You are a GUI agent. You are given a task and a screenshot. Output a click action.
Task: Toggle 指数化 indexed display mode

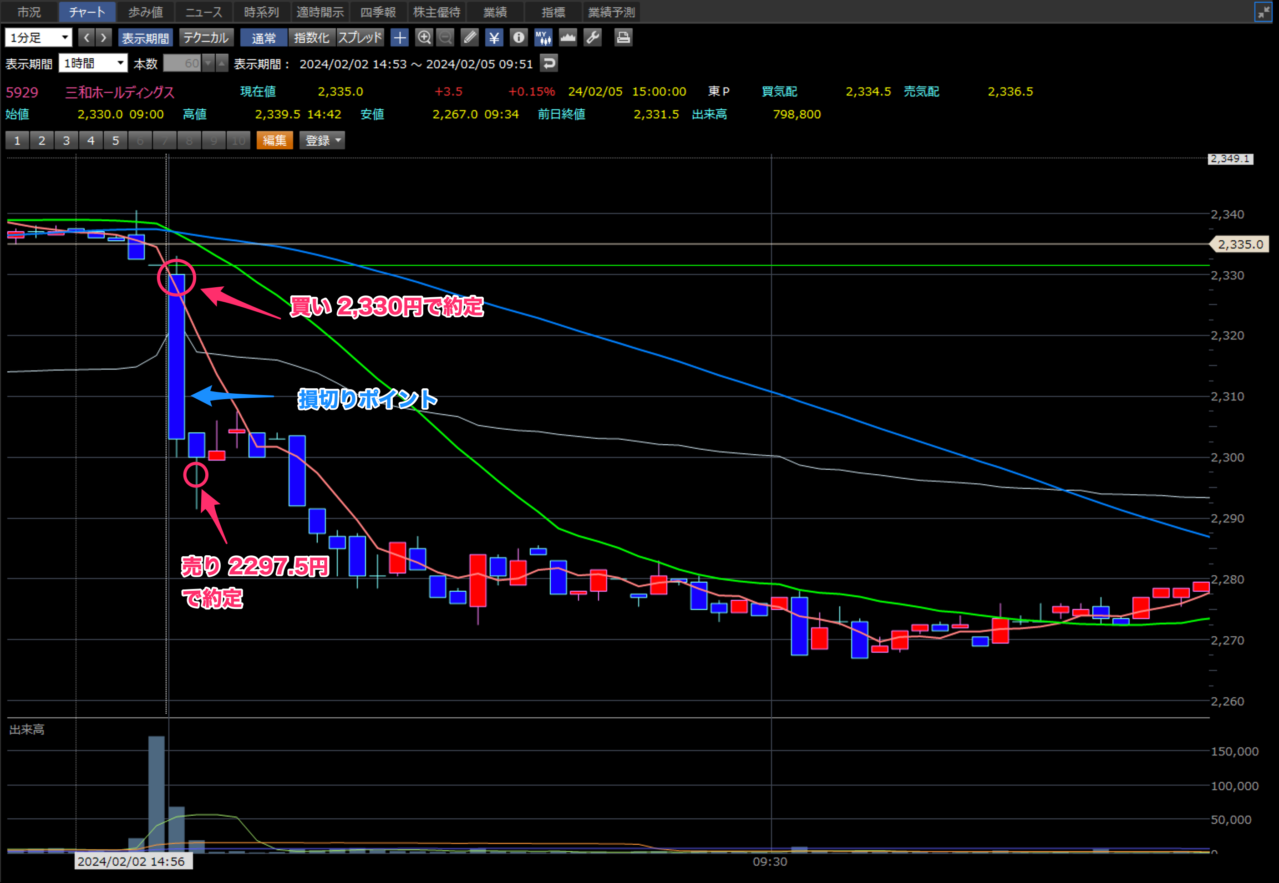coord(311,38)
